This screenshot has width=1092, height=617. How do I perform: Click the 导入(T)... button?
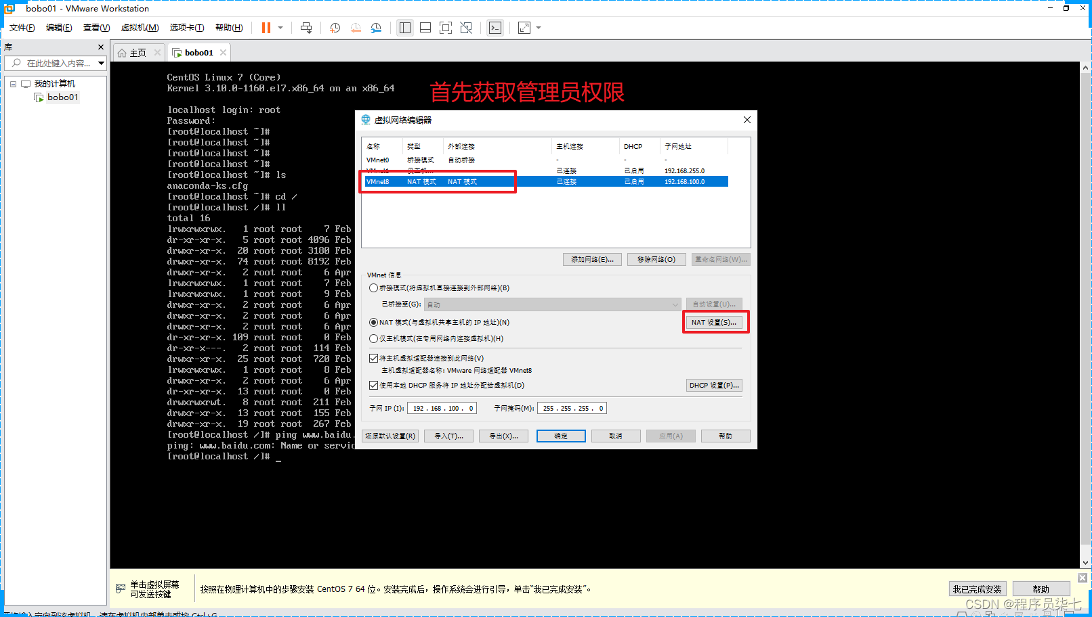tap(448, 436)
